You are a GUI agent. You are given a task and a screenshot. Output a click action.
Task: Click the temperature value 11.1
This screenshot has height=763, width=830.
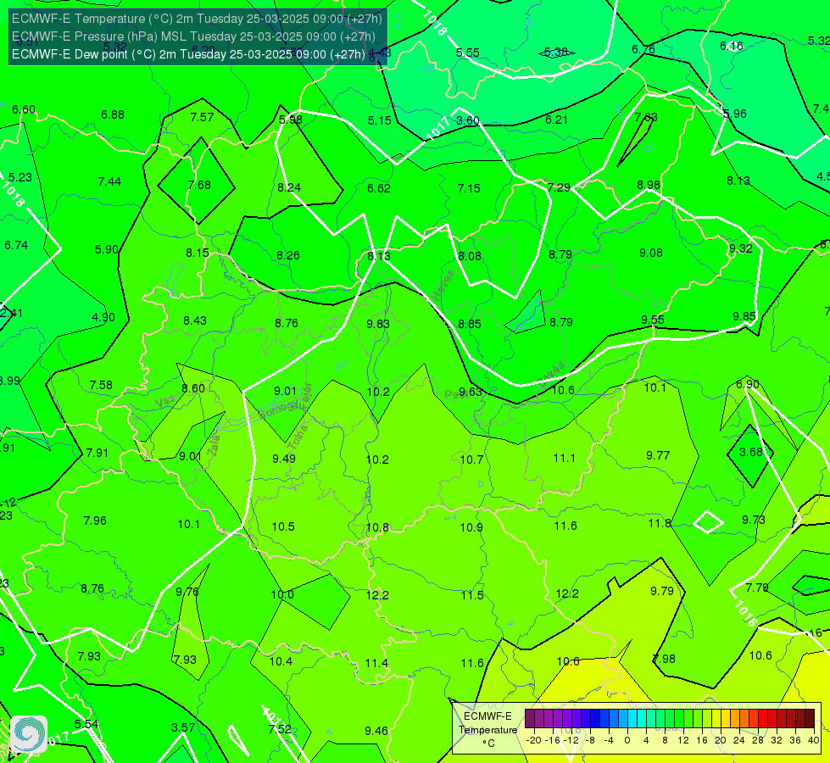pyautogui.click(x=565, y=458)
